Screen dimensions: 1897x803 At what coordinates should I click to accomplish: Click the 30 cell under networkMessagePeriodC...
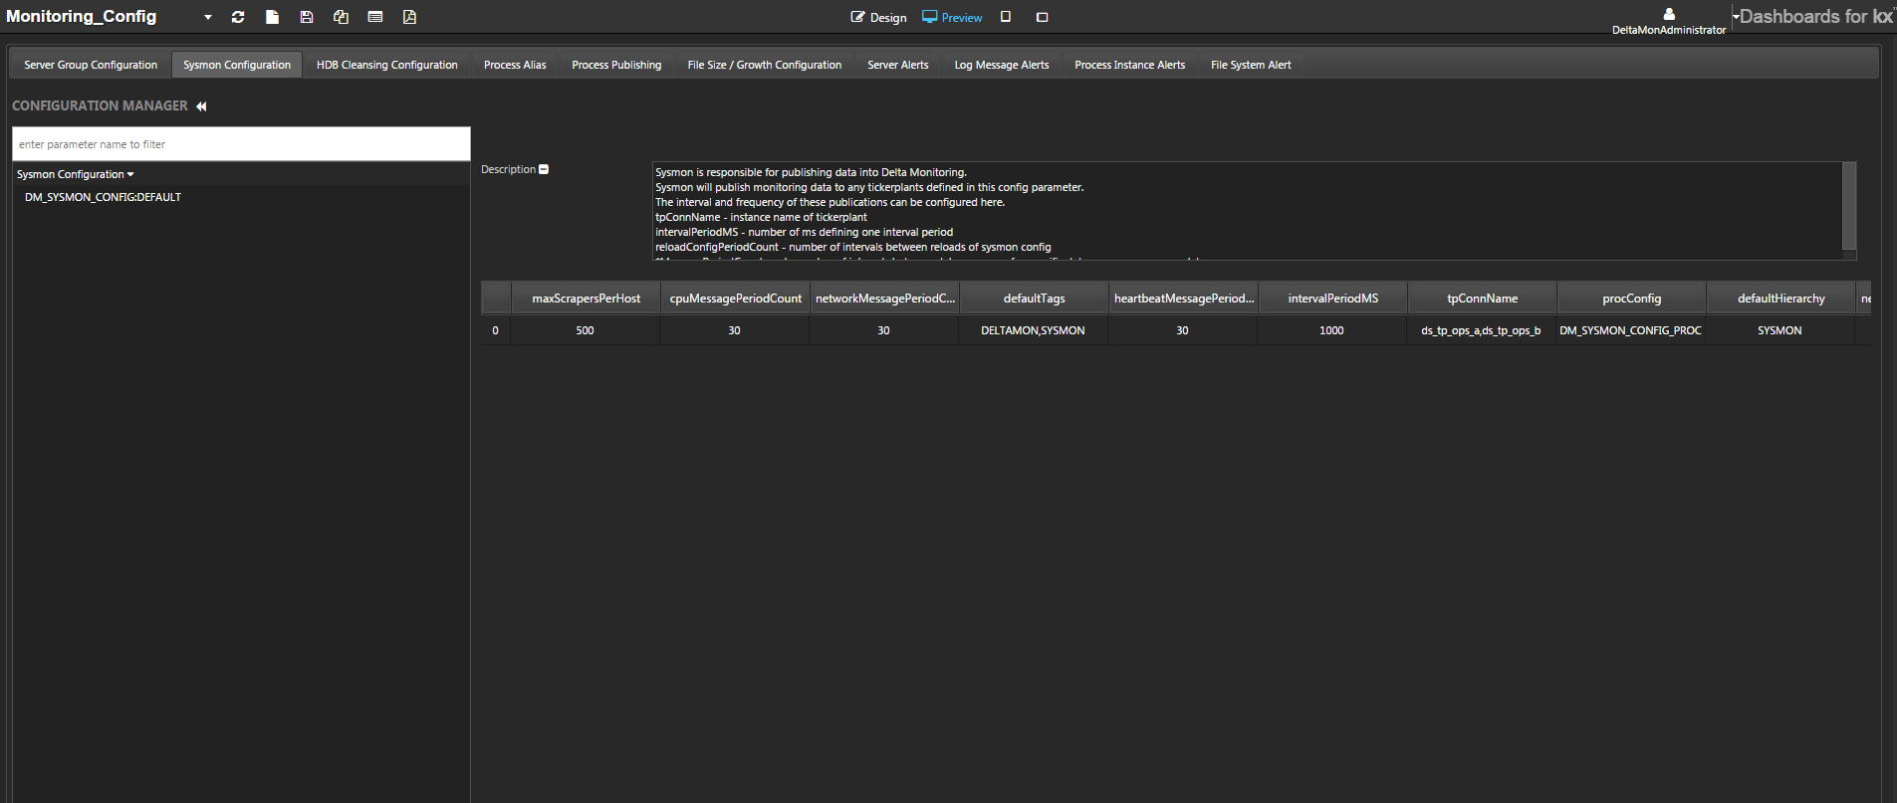point(884,330)
